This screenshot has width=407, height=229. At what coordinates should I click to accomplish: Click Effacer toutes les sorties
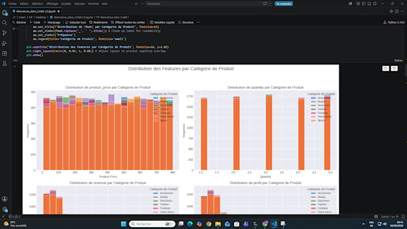click(x=128, y=22)
